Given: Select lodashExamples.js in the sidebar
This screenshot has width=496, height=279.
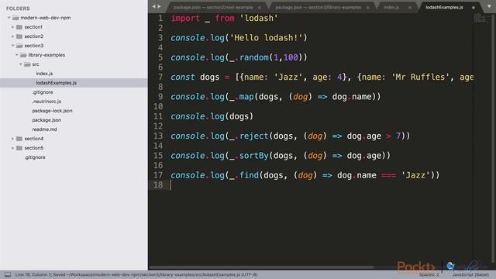Looking at the screenshot, I should 57,83.
